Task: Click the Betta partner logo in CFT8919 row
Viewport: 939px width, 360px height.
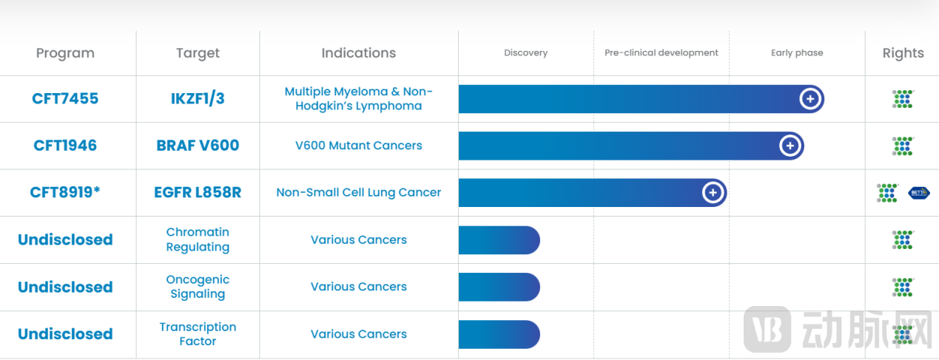Action: [918, 193]
